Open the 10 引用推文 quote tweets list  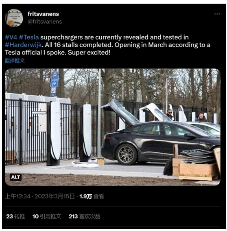click(47, 216)
